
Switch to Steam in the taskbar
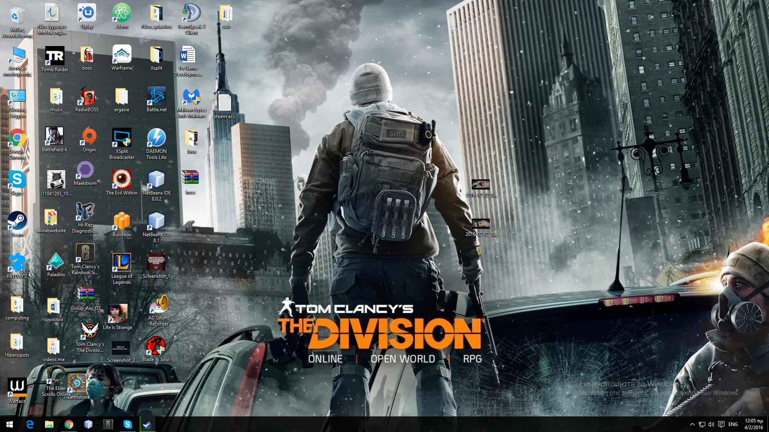click(x=147, y=424)
